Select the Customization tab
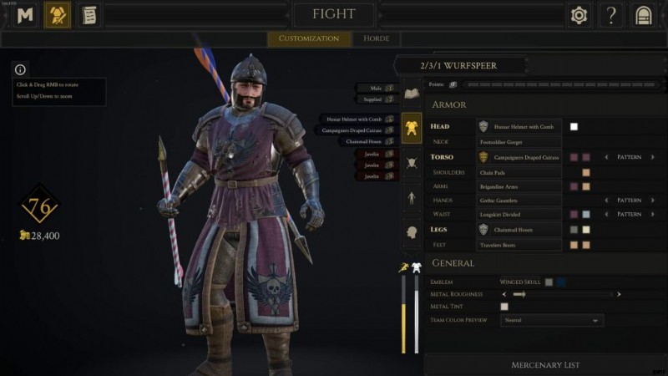 [x=309, y=38]
